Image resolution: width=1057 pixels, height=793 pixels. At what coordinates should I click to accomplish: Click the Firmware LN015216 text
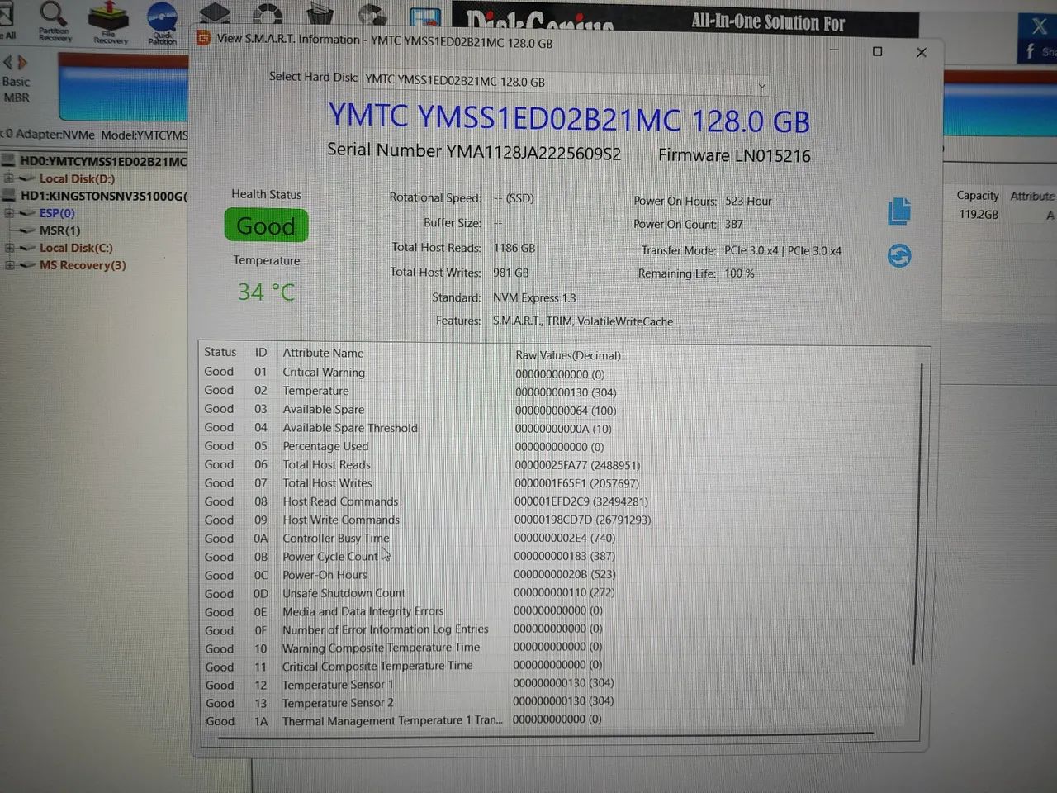[734, 155]
